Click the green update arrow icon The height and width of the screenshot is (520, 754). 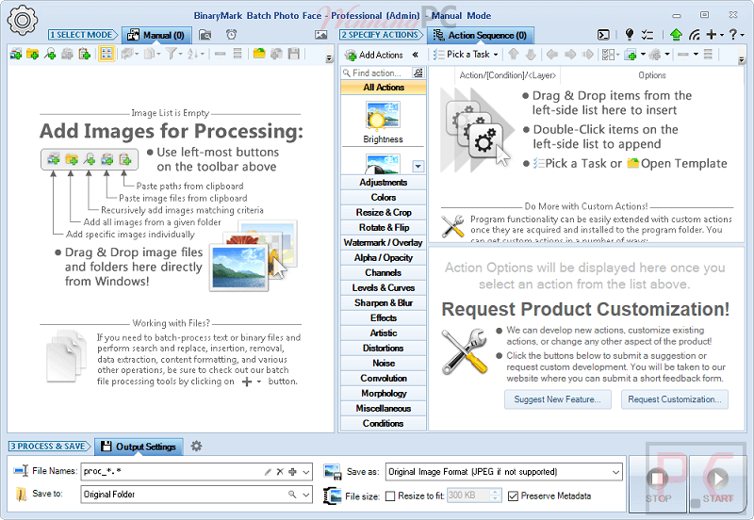[x=676, y=35]
